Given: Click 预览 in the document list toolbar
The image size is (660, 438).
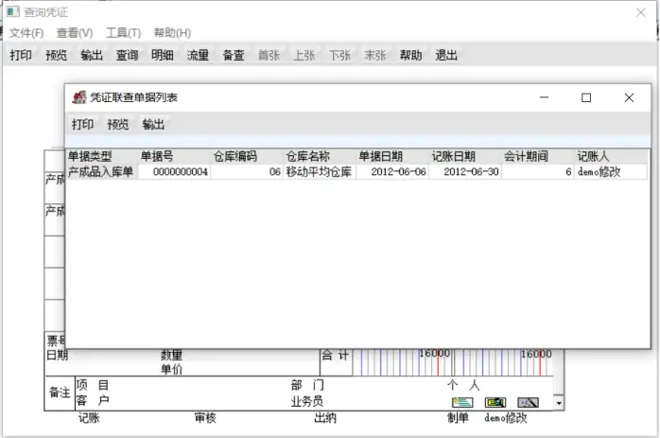Looking at the screenshot, I should (x=118, y=124).
